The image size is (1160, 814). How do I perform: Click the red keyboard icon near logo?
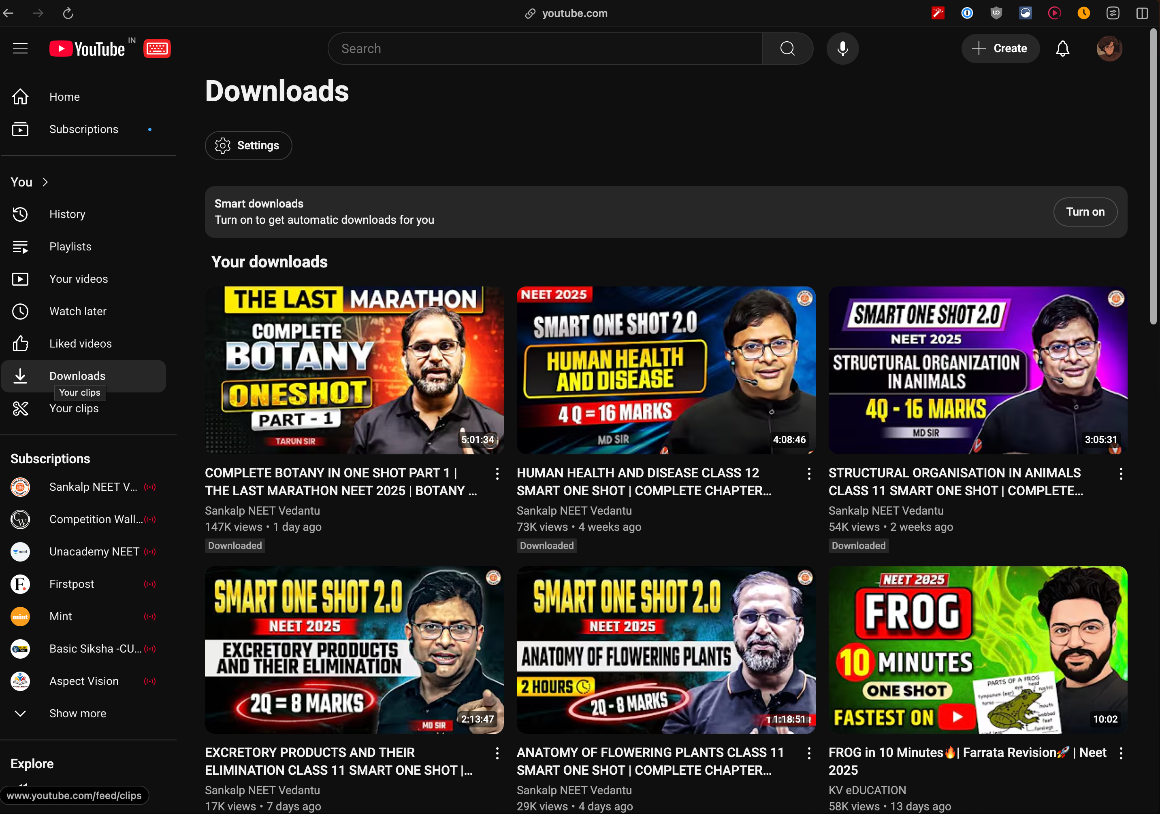157,49
